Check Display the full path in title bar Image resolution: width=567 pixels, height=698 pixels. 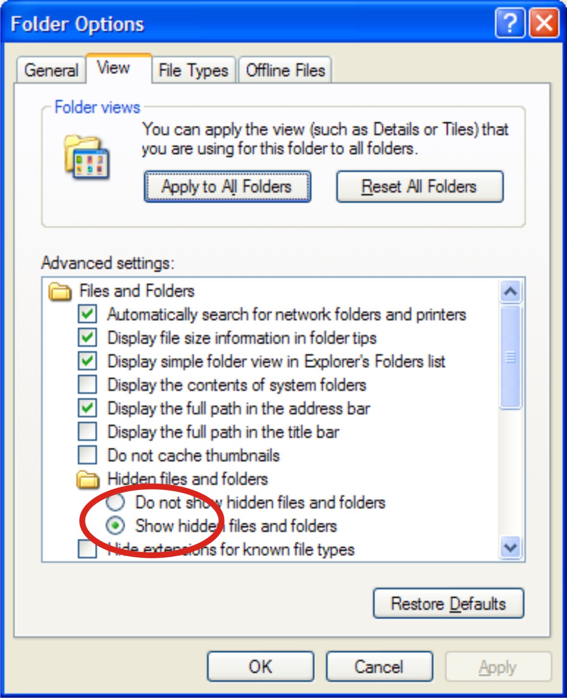(x=87, y=431)
